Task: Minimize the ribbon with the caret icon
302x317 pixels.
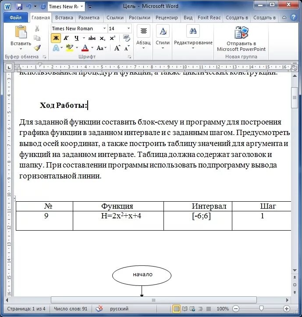Action: coord(284,18)
